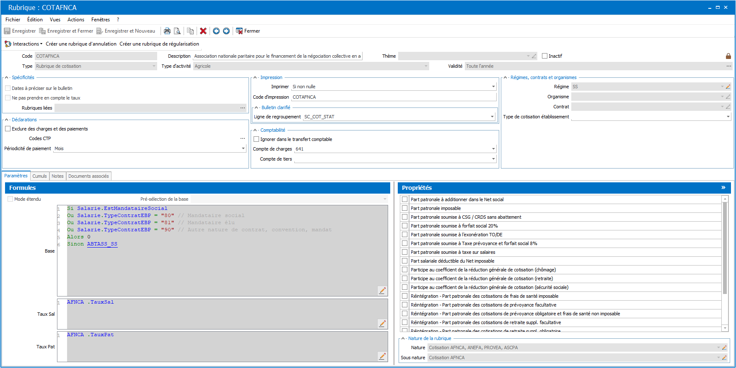Click Enregistrer et Fermer
This screenshot has width=736, height=368.
(66, 31)
